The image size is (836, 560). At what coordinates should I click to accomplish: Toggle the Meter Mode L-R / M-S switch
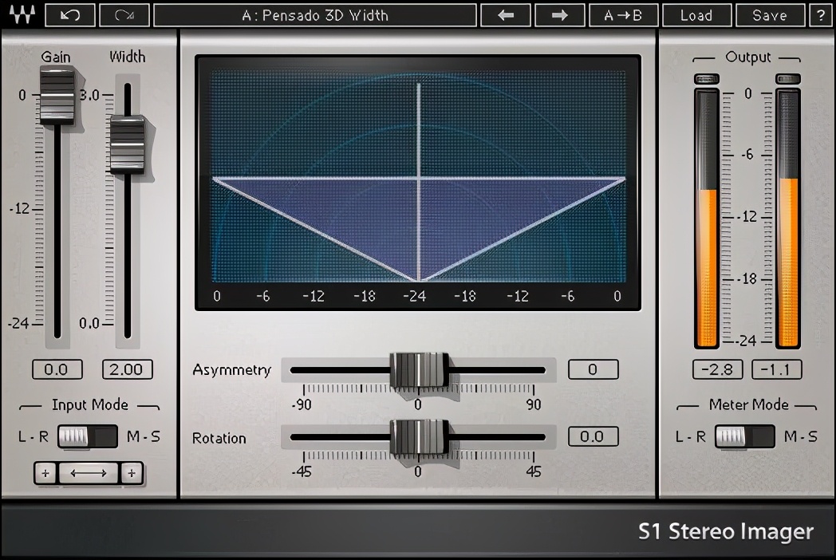tap(745, 436)
